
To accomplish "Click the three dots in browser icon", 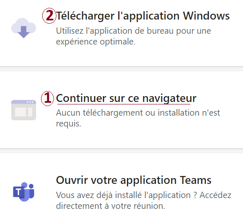I will (x=30, y=102).
